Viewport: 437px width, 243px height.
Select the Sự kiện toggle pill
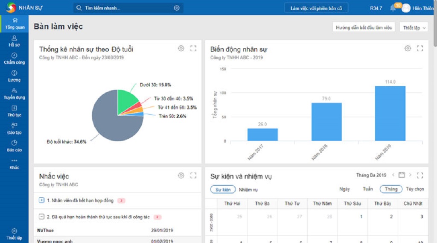pyautogui.click(x=223, y=190)
